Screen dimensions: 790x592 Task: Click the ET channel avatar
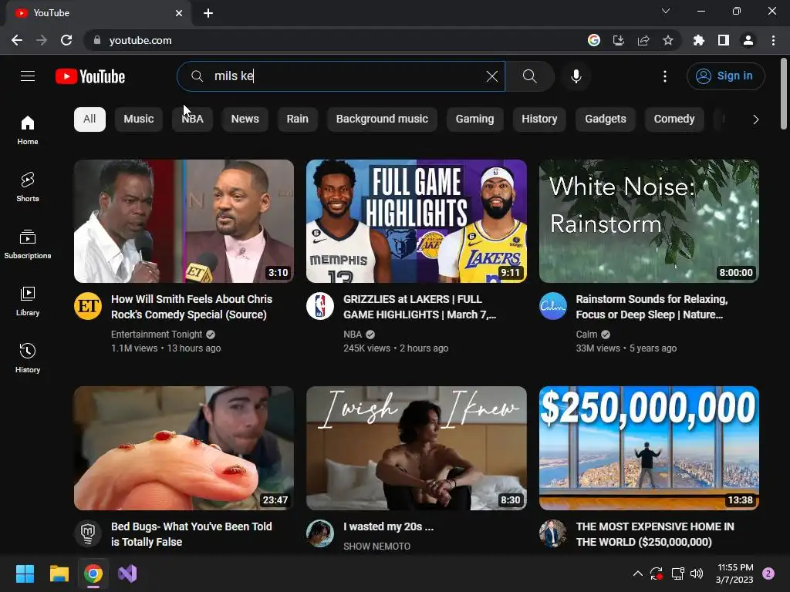(88, 306)
